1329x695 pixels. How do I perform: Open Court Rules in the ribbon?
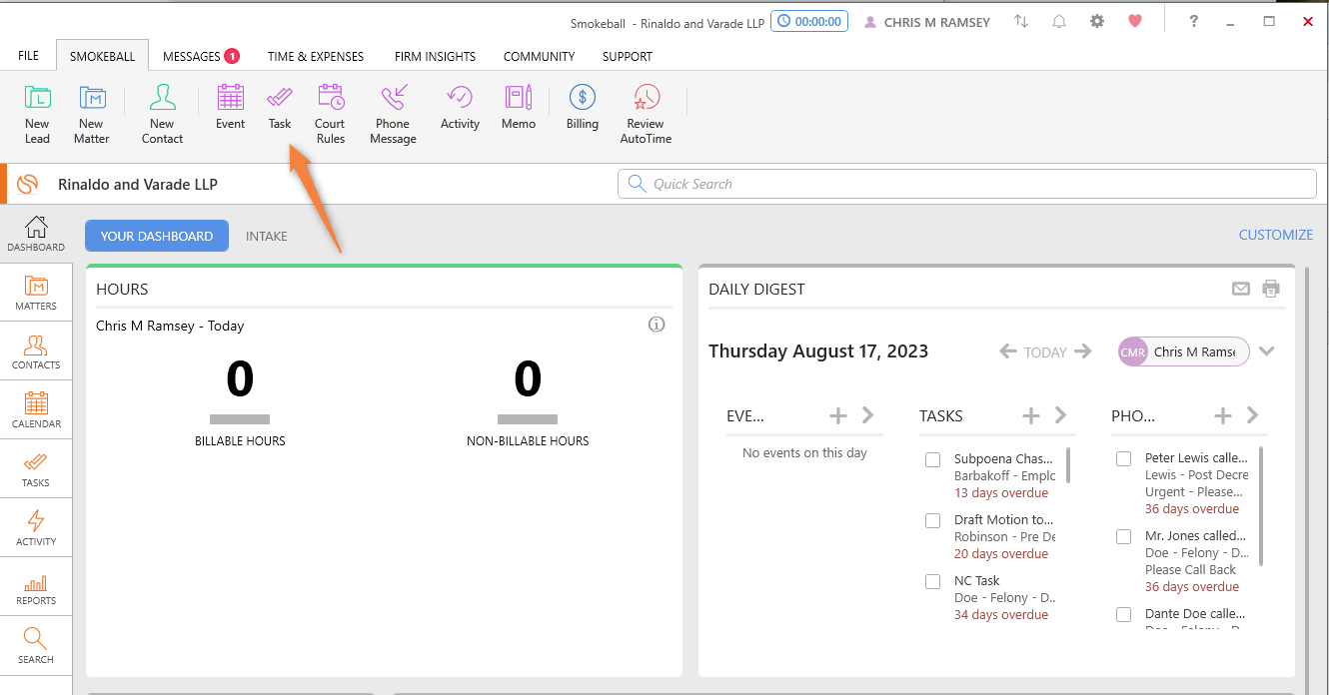point(330,115)
